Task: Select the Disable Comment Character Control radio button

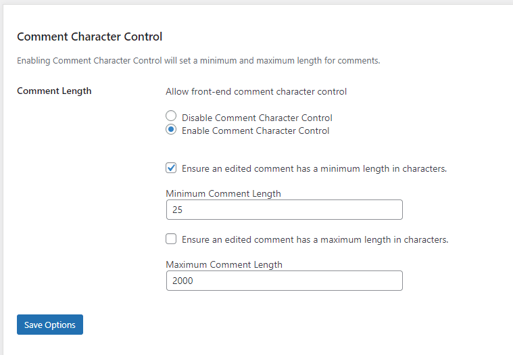Action: (x=171, y=116)
